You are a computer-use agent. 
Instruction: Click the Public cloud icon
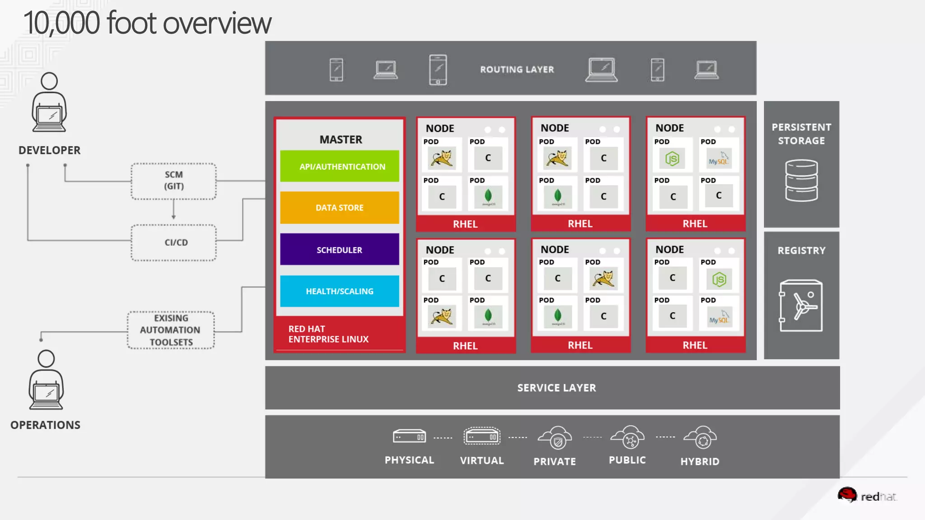[x=628, y=437]
